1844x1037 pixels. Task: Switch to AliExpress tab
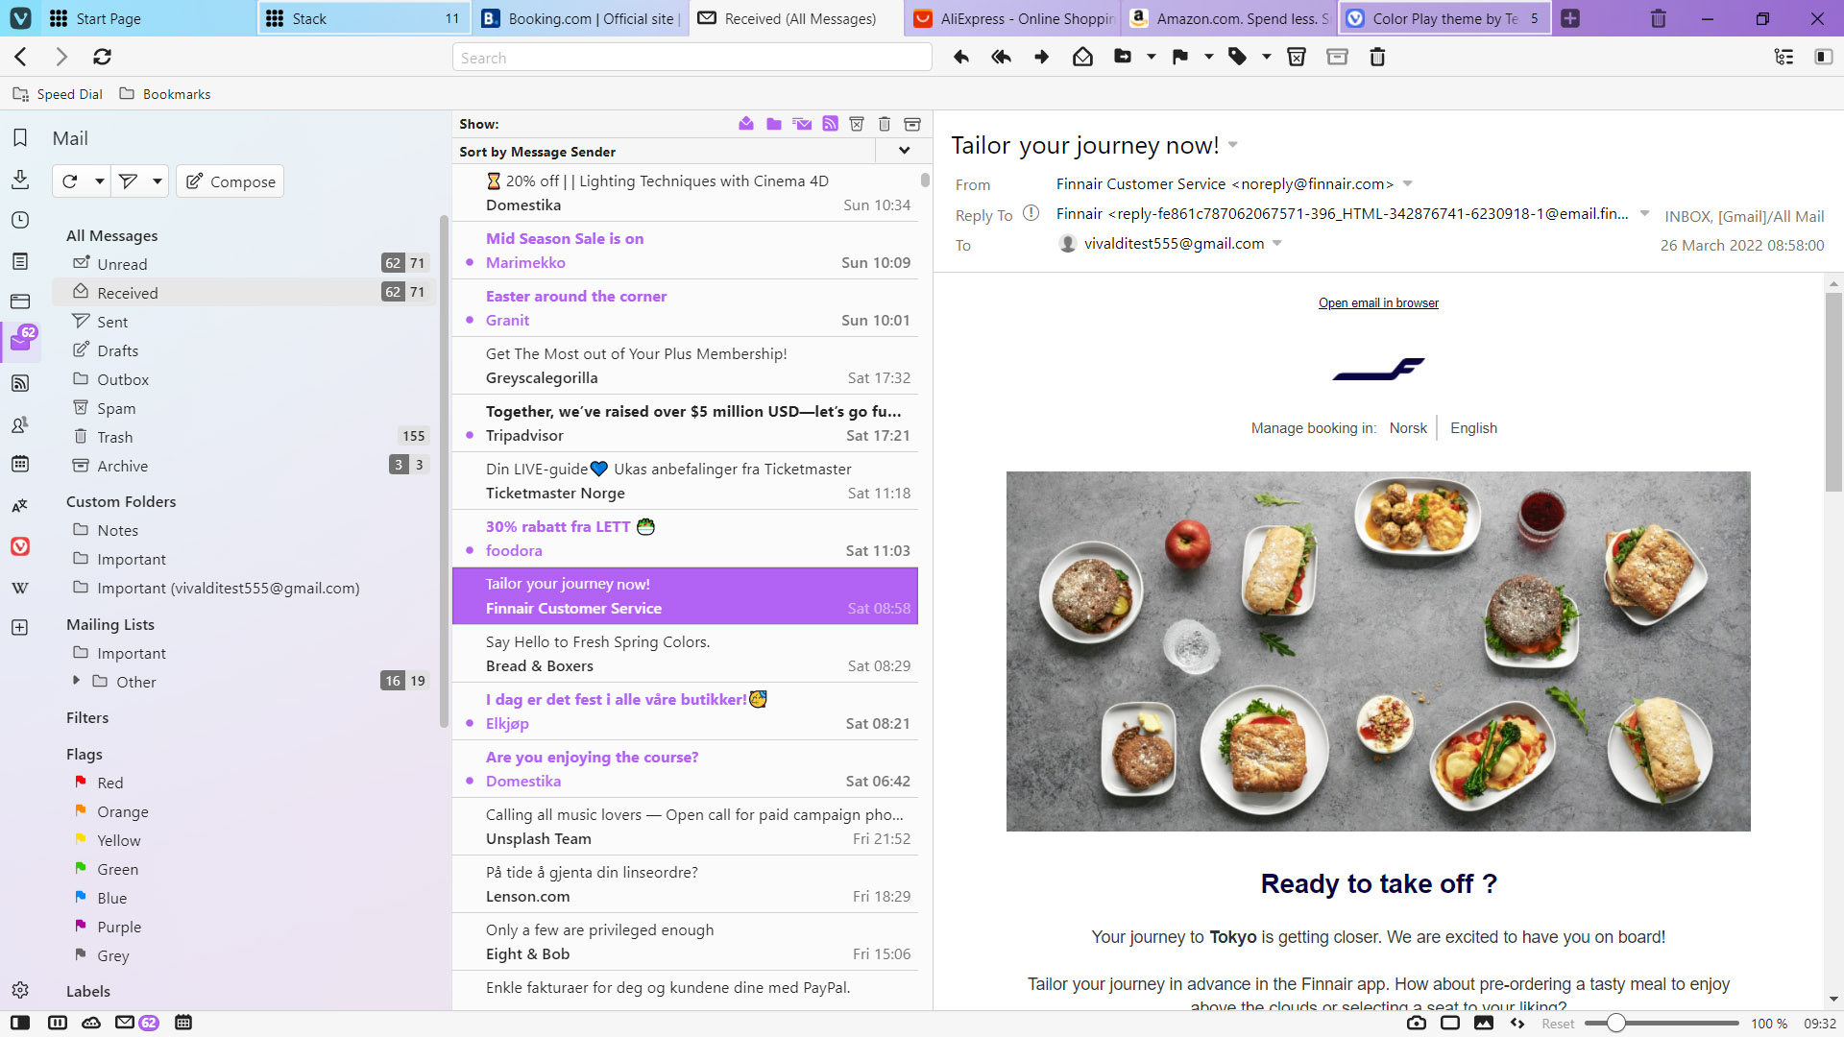[1014, 18]
